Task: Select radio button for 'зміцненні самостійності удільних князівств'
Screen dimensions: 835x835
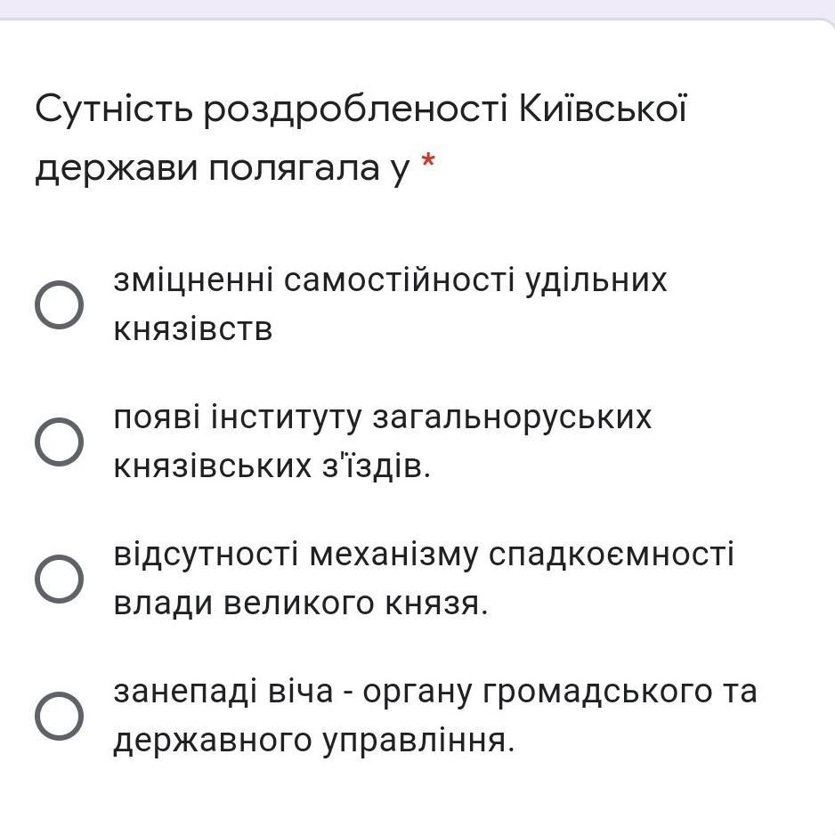Action: coord(60,305)
